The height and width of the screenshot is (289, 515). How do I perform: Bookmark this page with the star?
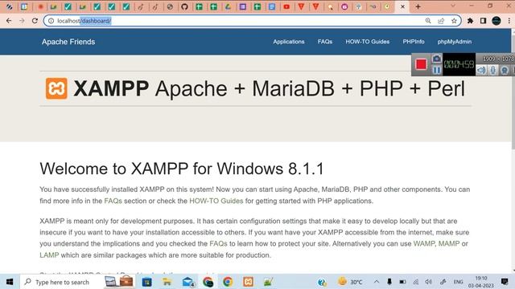454,21
